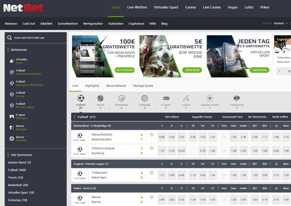
Task: Click football icon beside Tottenham match
Action: tap(80, 174)
